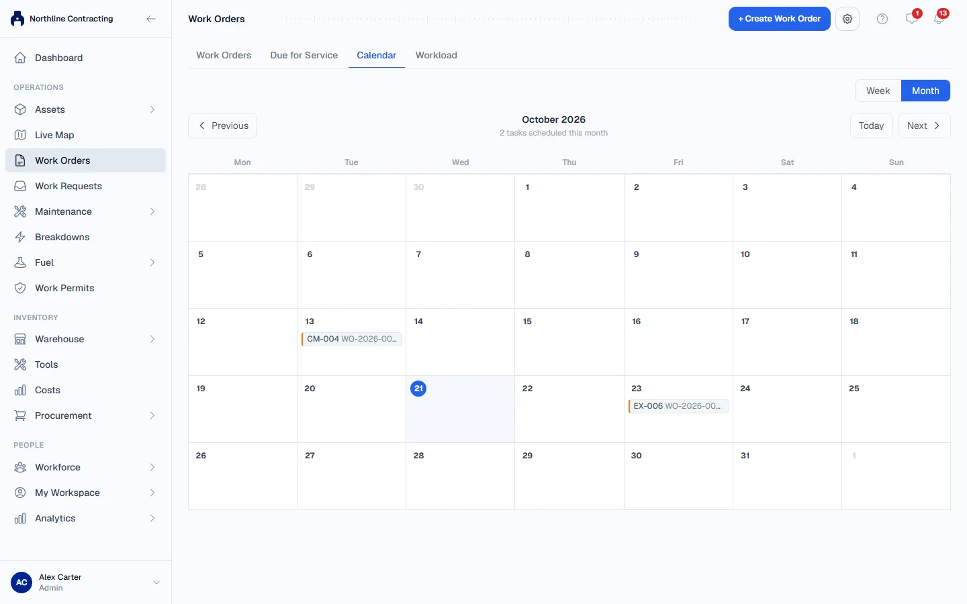Click the My Workspace user icon

point(20,493)
